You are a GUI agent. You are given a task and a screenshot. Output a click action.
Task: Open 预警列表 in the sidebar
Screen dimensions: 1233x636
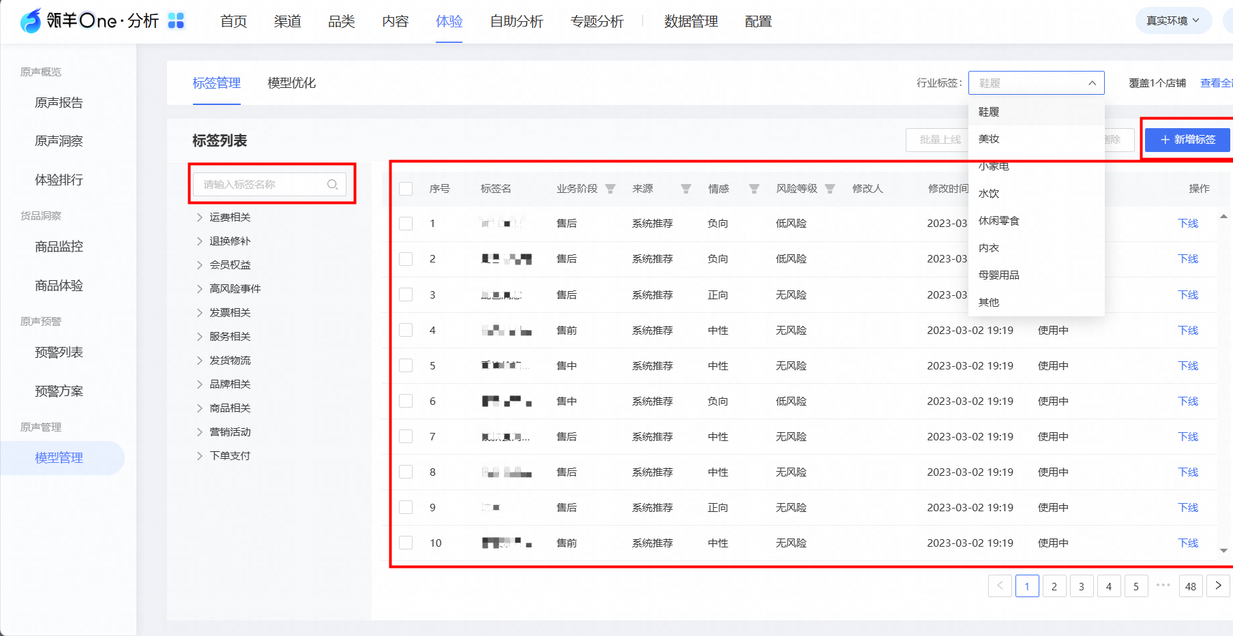[59, 352]
